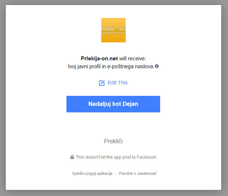Click the Prlekija-on.net app logo thumbnail

click(113, 30)
